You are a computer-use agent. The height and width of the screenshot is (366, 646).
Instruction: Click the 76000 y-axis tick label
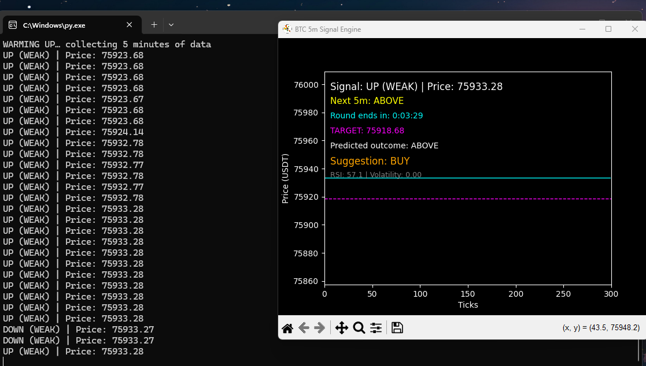(306, 85)
